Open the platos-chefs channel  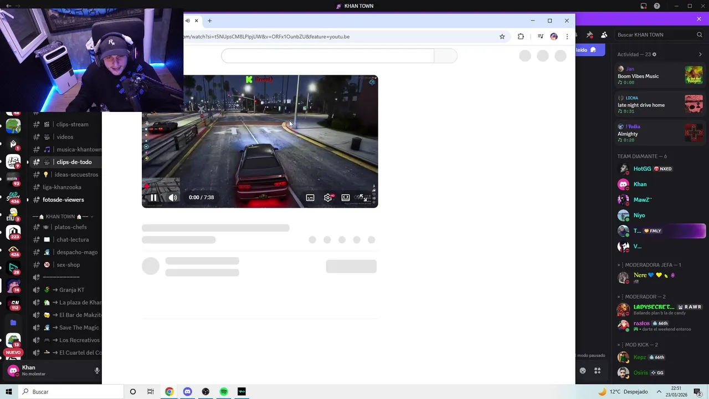[70, 227]
